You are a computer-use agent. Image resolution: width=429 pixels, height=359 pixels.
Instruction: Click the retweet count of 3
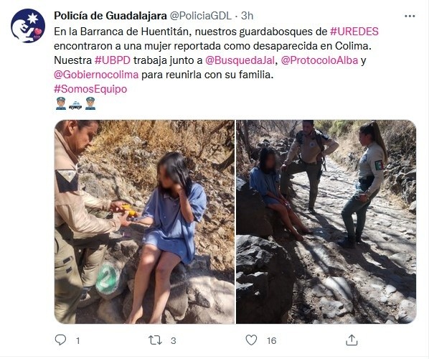[x=173, y=340]
